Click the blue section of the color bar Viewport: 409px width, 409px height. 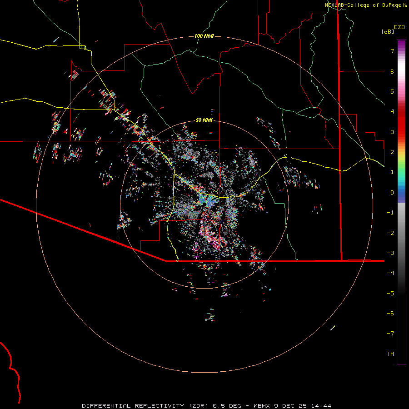click(x=401, y=193)
